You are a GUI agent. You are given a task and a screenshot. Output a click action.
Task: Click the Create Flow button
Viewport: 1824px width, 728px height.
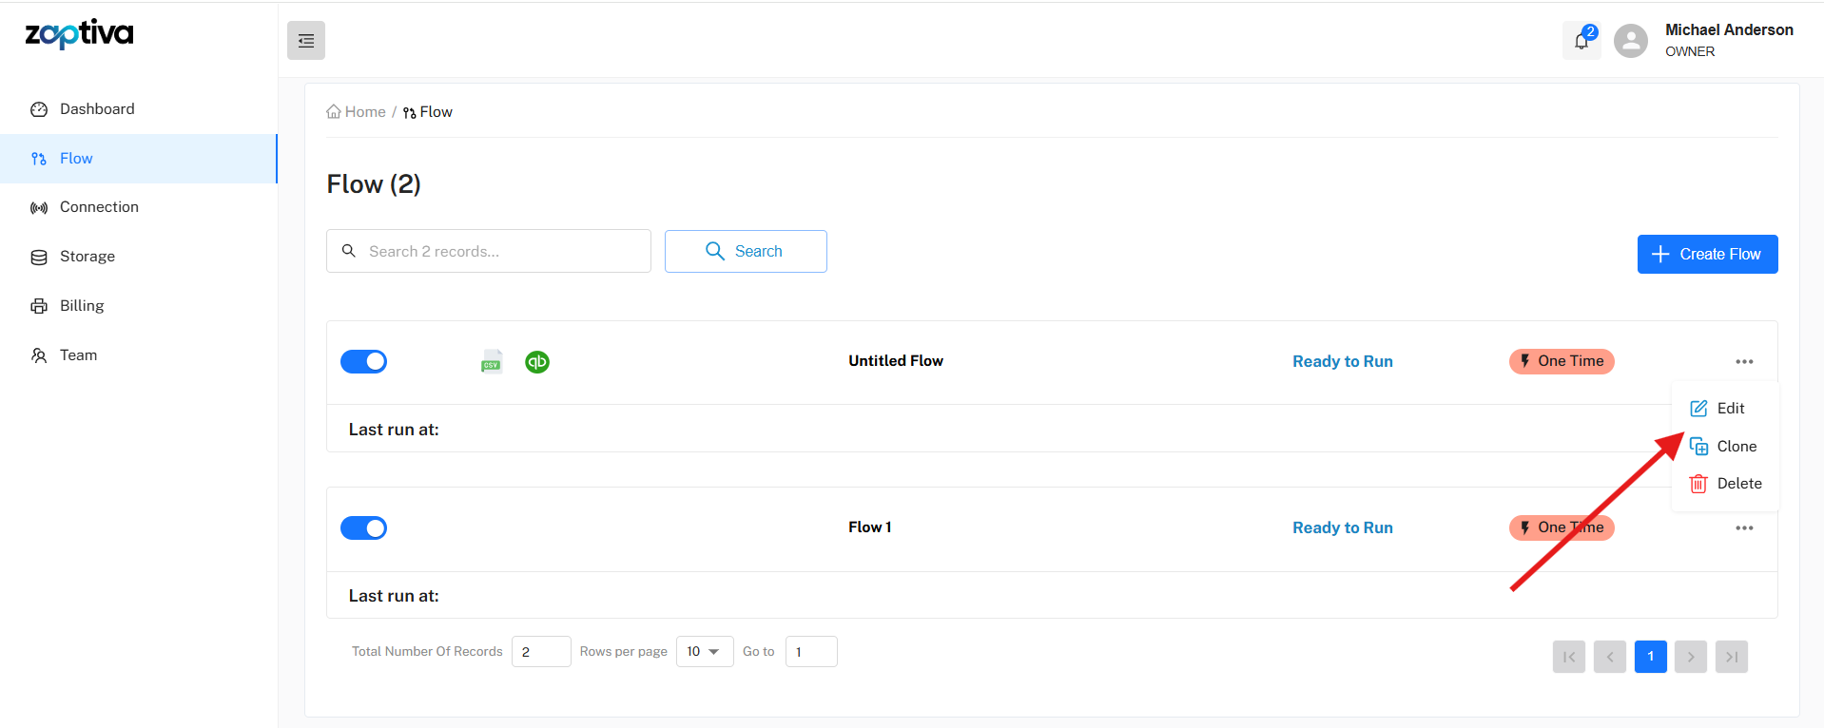[1706, 255]
